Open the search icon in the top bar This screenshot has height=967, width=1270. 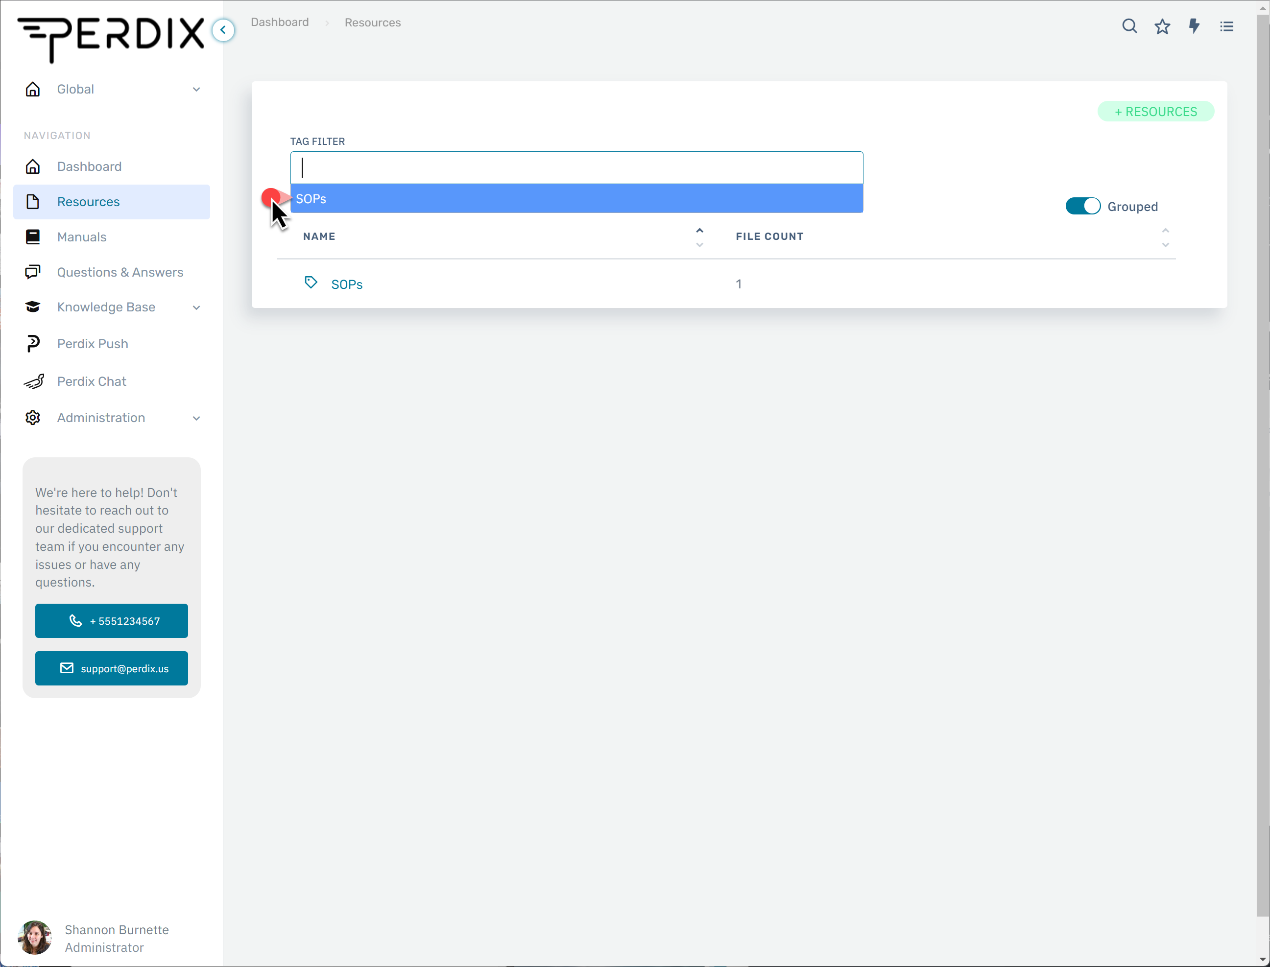(x=1129, y=26)
